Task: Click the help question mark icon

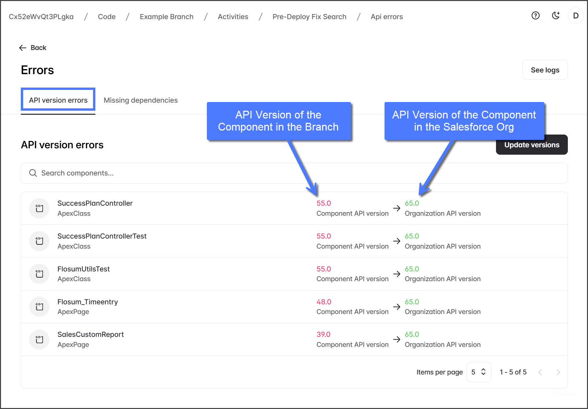Action: 535,15
